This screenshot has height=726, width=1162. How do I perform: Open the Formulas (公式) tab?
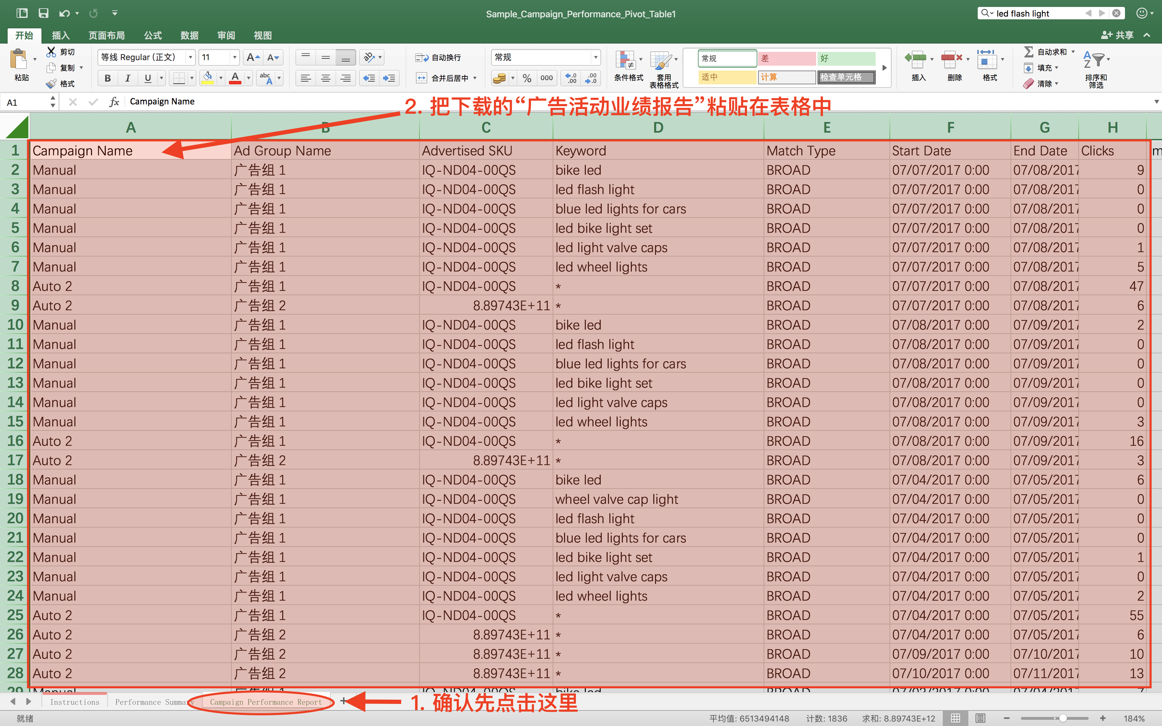click(x=153, y=36)
